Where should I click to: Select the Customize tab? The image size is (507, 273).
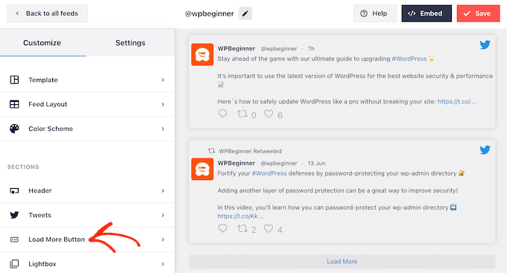[42, 43]
